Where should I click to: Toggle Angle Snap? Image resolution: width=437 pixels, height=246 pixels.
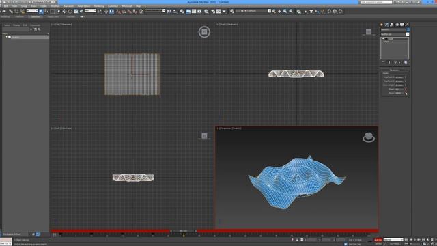[124, 11]
